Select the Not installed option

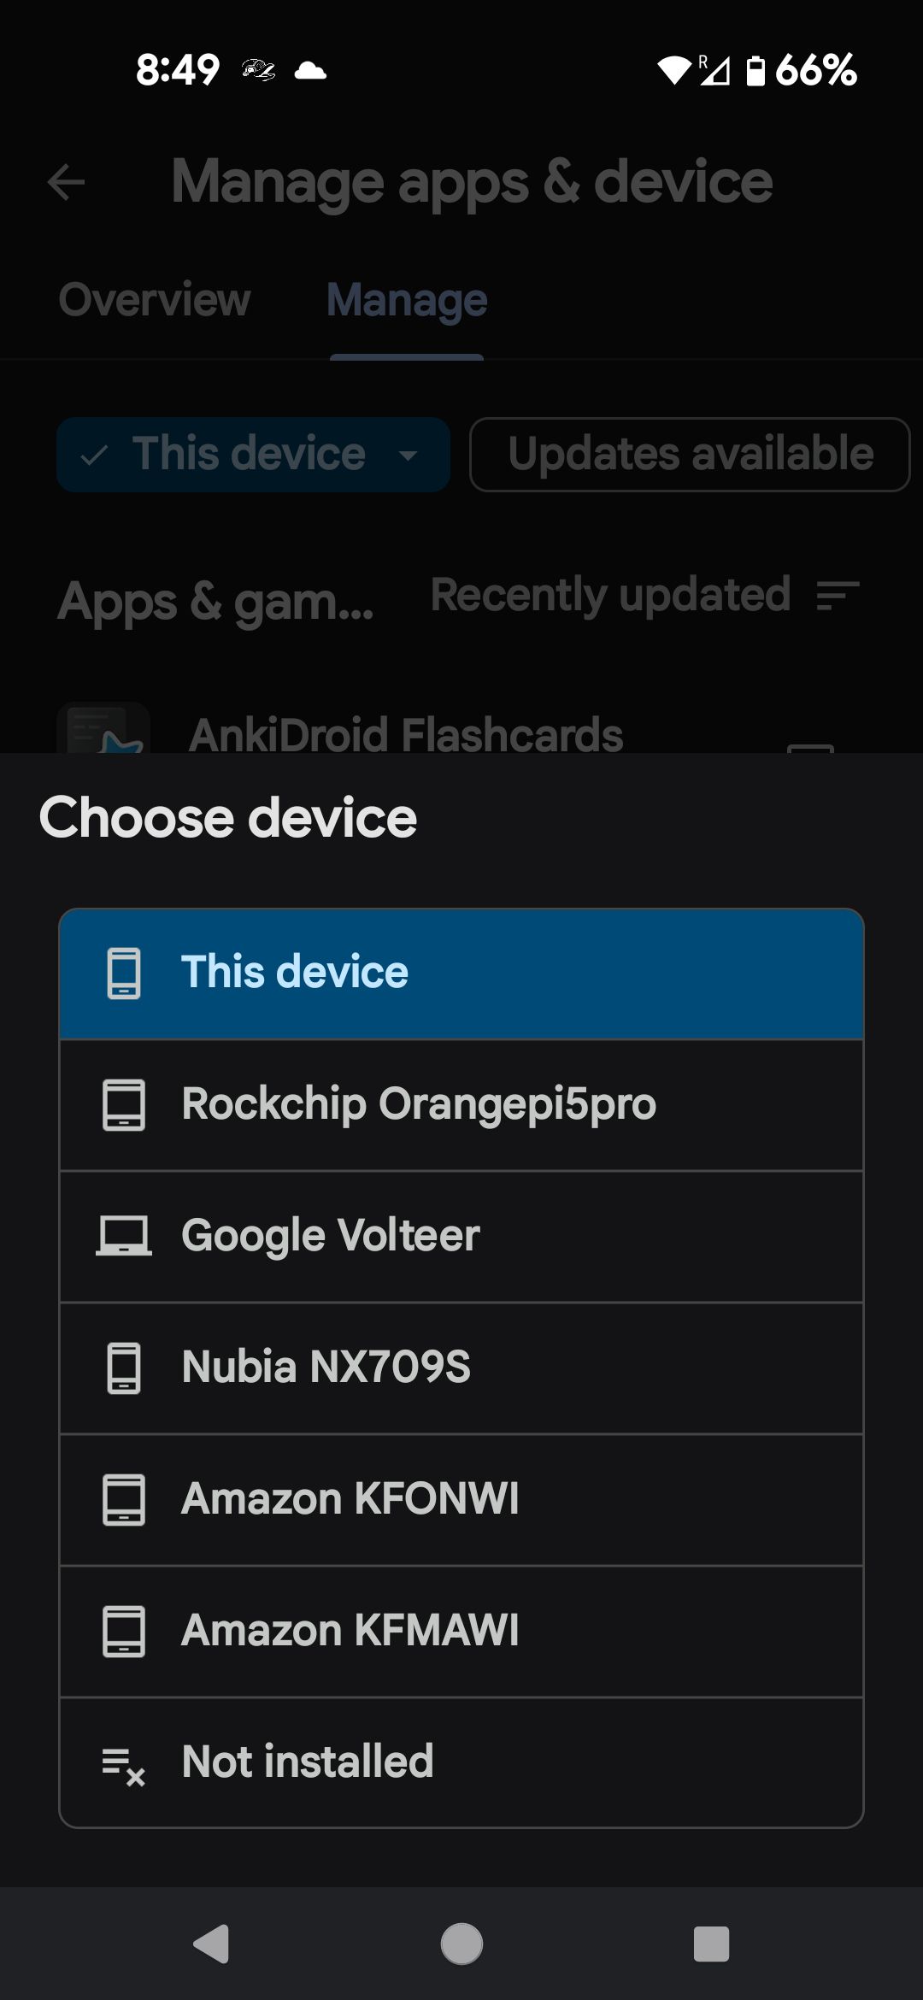(x=461, y=1761)
